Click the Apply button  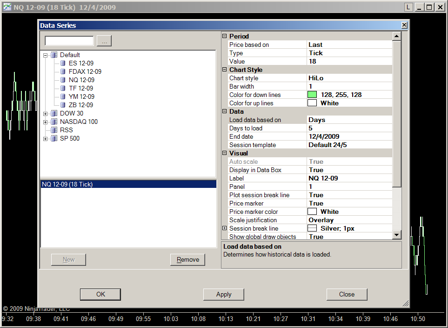224,295
